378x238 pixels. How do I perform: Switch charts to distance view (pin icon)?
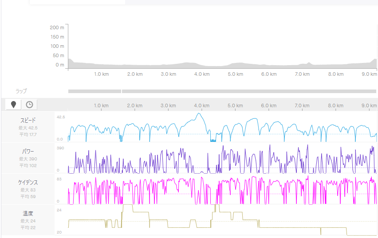click(x=13, y=105)
